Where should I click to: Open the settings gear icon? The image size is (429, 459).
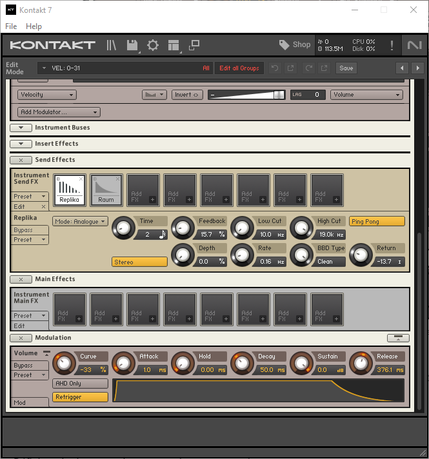coord(153,45)
